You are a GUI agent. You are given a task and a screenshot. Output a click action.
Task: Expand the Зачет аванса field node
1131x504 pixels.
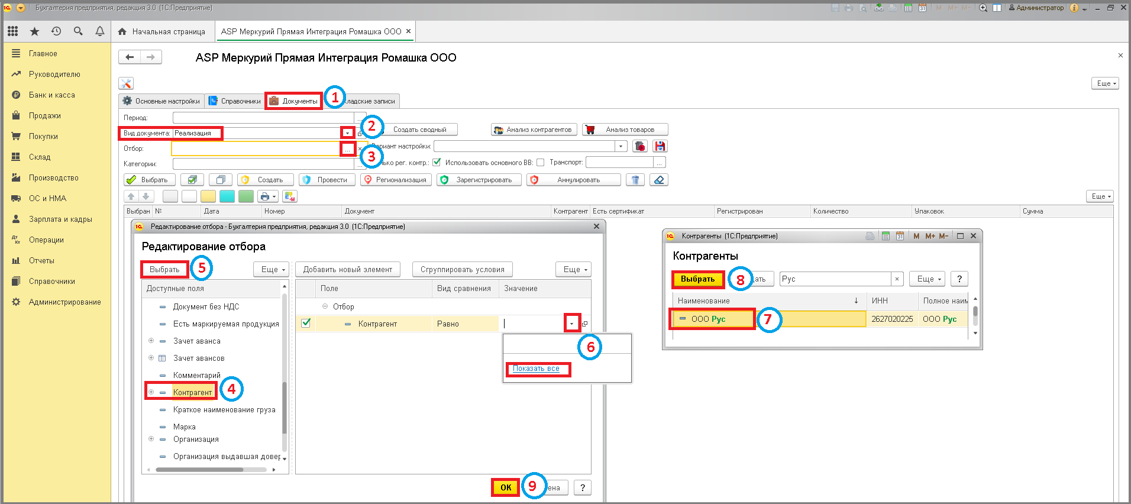pyautogui.click(x=151, y=341)
